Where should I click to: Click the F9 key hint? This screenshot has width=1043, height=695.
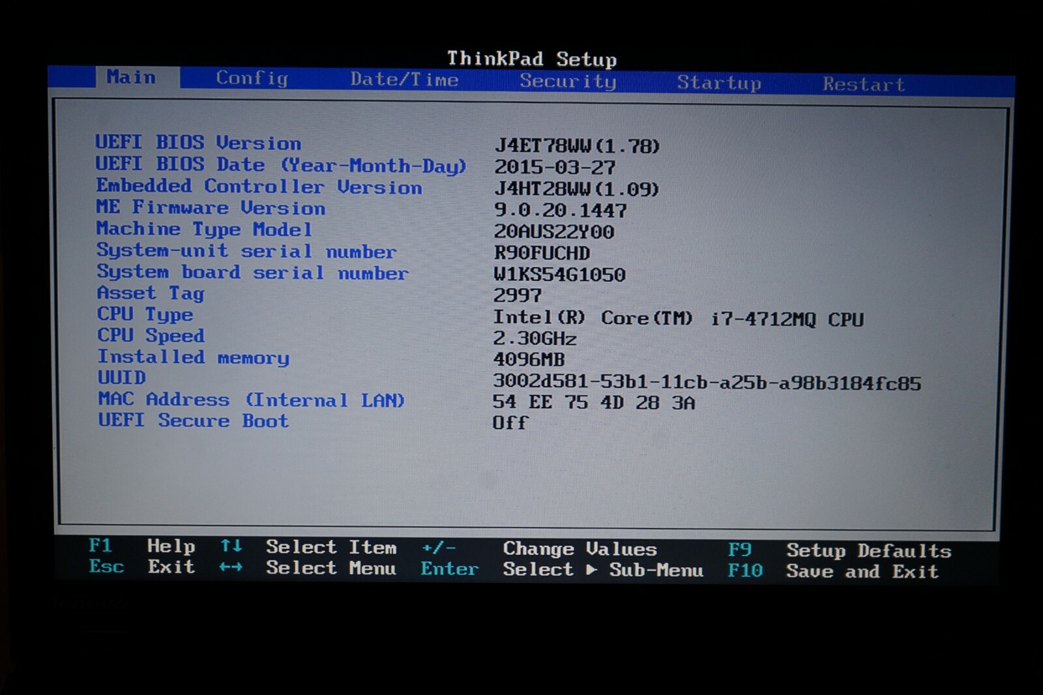[x=740, y=550]
